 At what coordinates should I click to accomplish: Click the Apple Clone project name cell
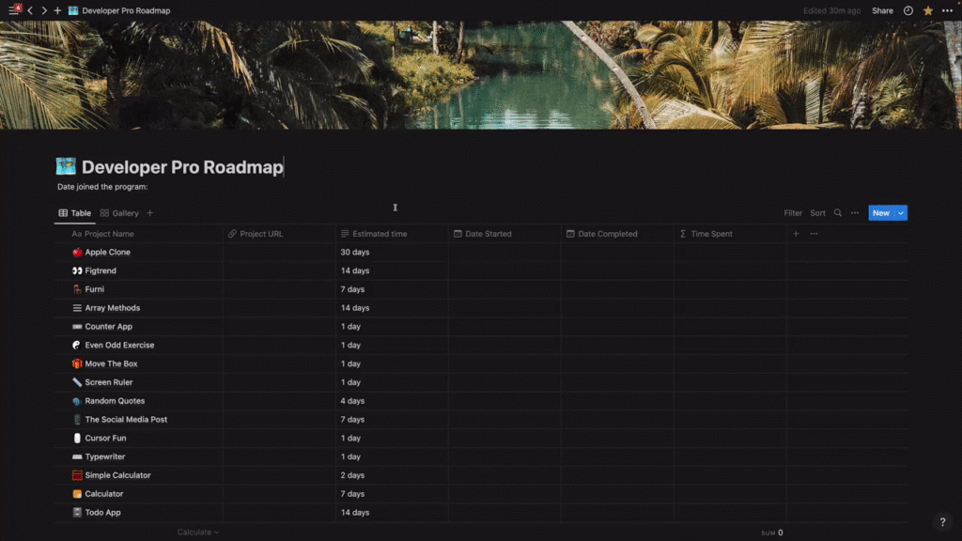[106, 252]
